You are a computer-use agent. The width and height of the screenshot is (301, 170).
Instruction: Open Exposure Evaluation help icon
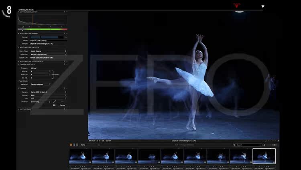point(65,12)
